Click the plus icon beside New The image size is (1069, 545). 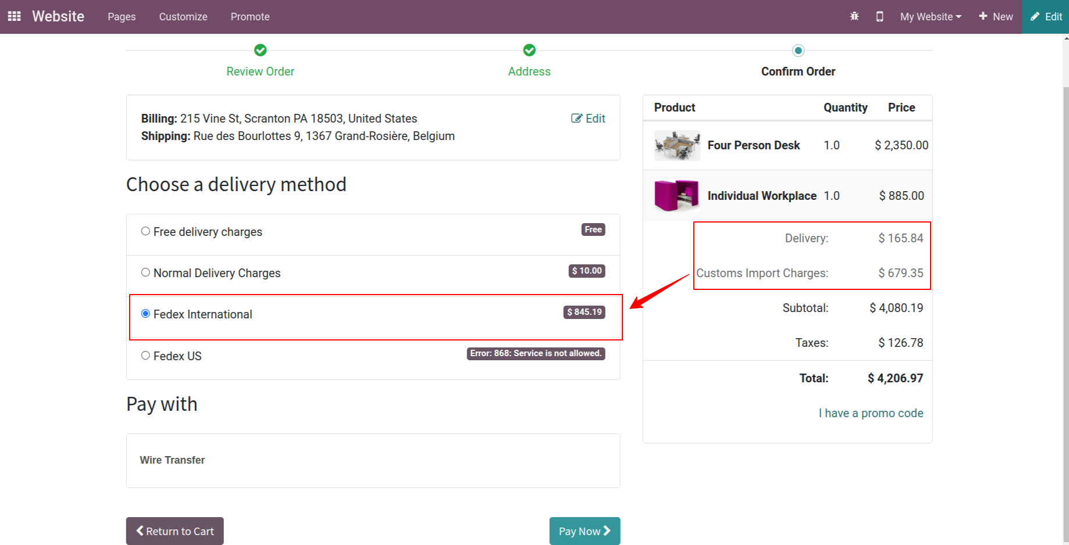coord(983,16)
